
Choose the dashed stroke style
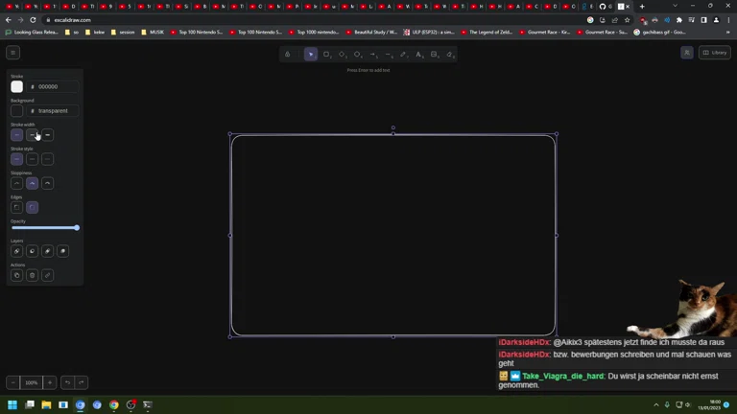click(x=32, y=159)
